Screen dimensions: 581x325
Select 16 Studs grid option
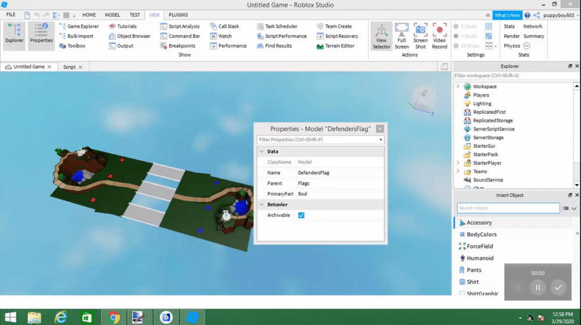[467, 46]
